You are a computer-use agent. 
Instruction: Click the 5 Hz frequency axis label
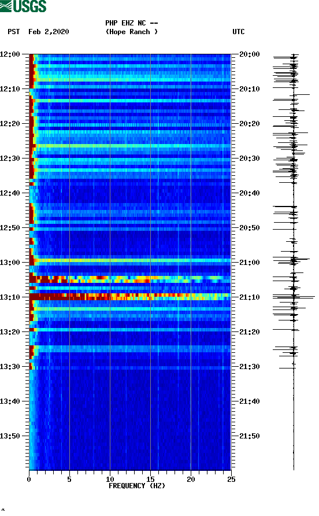pyautogui.click(x=69, y=479)
